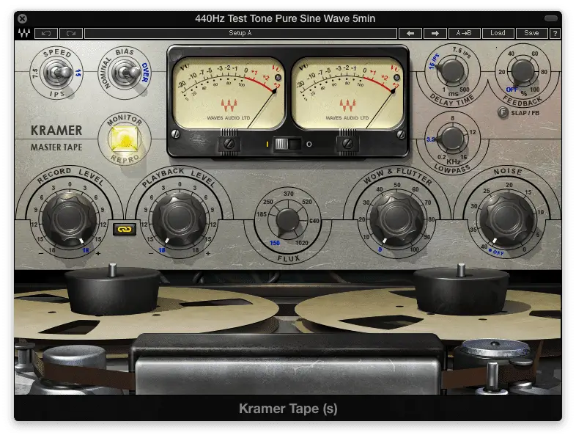This screenshot has width=576, height=438.
Task: Click the KRAMER brand label
Action: click(x=56, y=131)
